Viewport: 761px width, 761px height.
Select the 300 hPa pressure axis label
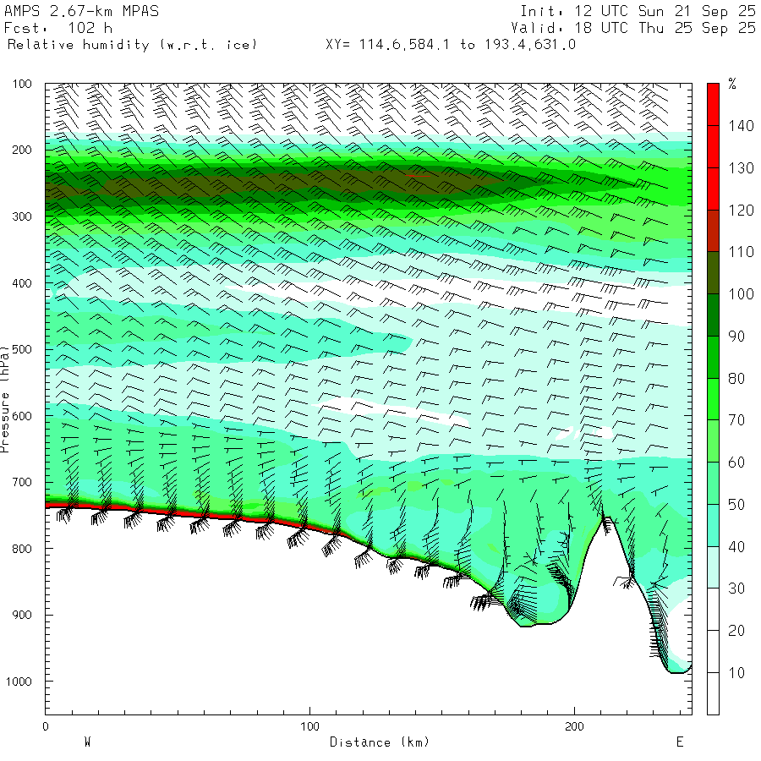[22, 216]
